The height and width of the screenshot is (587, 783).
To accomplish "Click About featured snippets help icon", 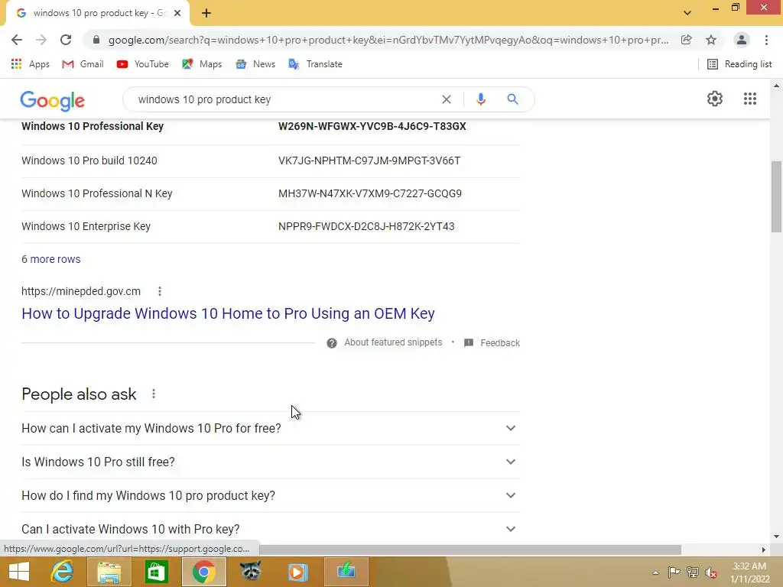I will pyautogui.click(x=332, y=343).
